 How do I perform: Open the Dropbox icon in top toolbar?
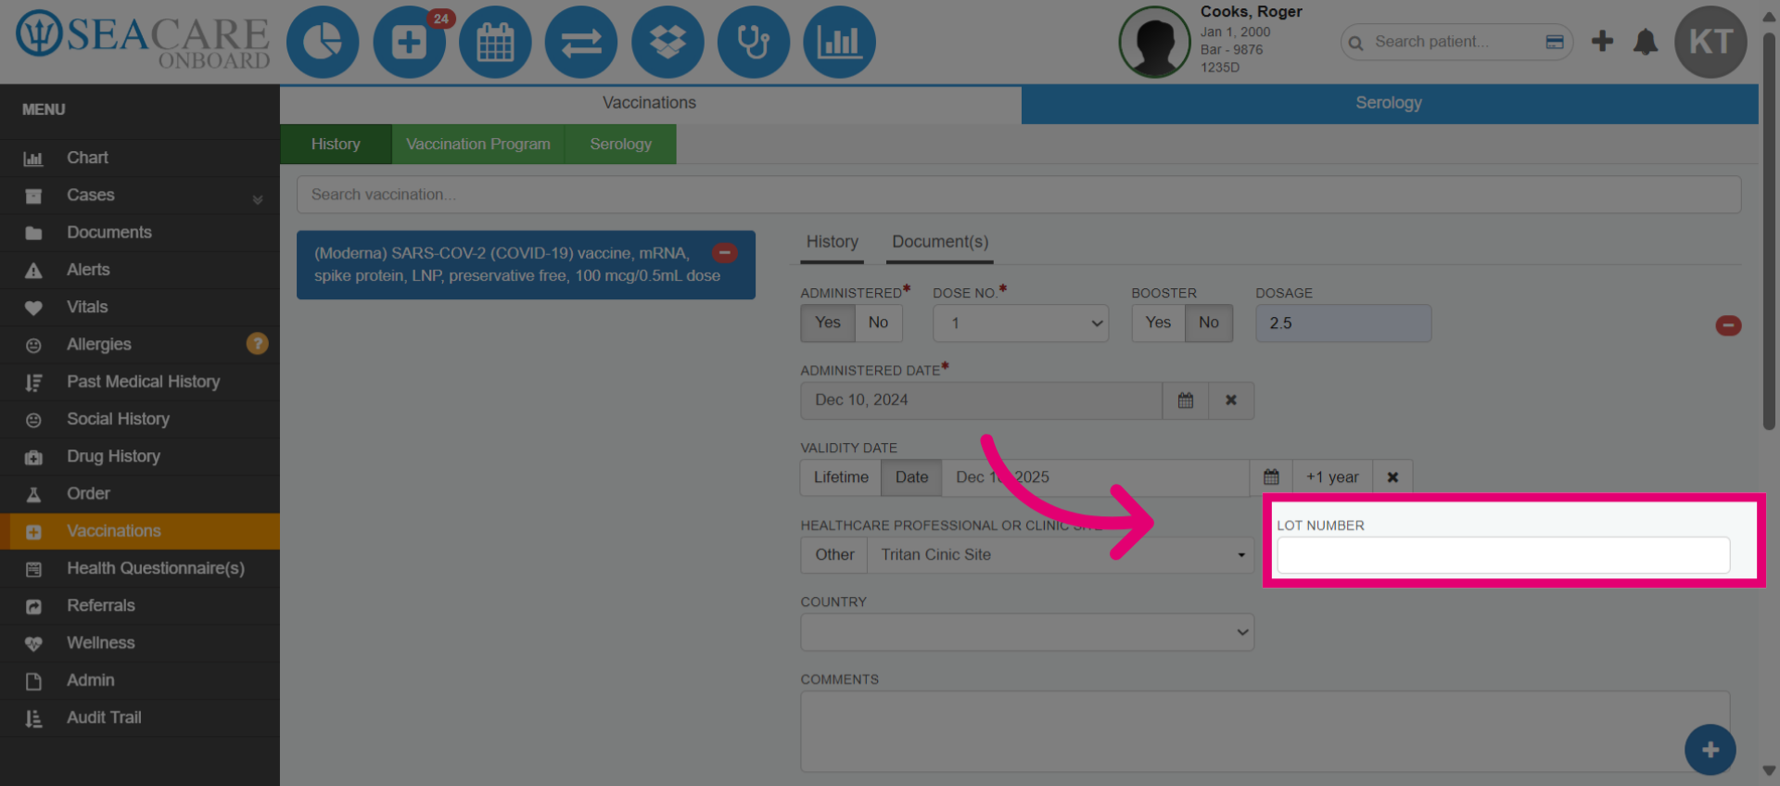click(x=667, y=42)
